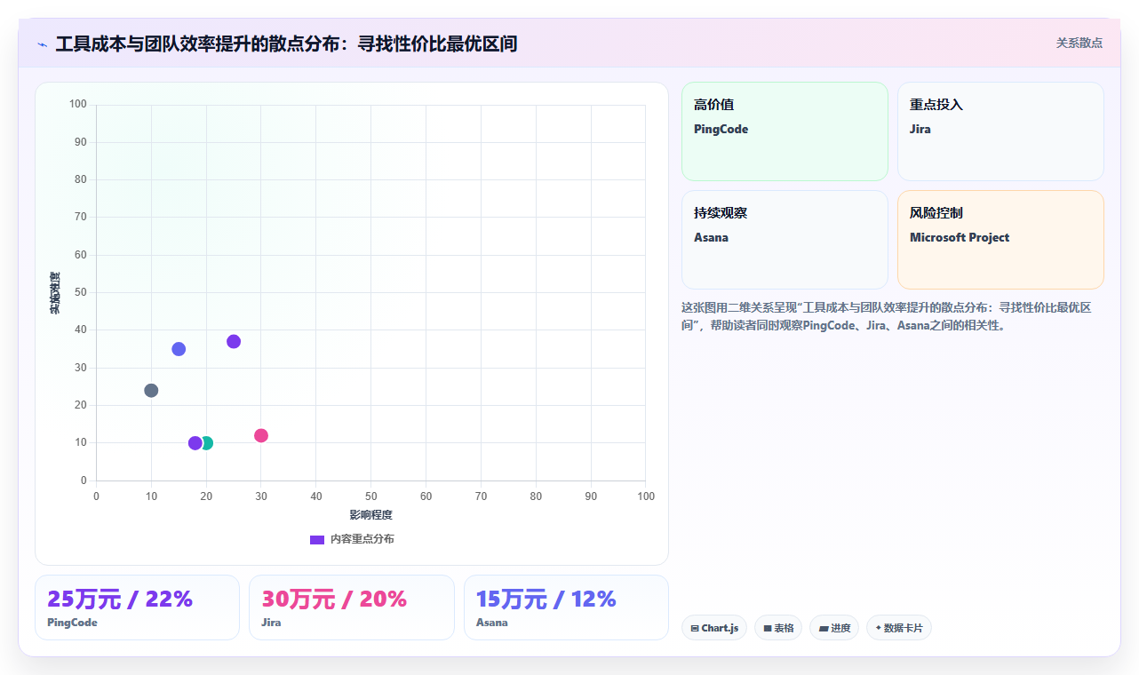Click the lightning icon beside the title

[x=43, y=44]
